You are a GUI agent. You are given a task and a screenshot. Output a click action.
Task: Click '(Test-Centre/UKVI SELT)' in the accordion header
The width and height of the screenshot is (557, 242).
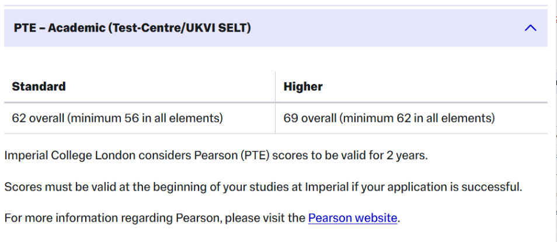coord(180,27)
